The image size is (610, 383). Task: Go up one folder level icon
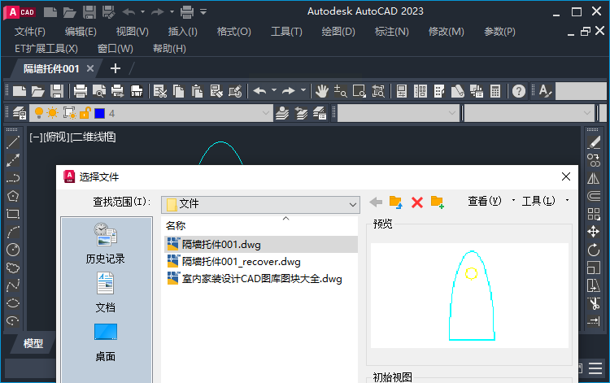click(396, 202)
